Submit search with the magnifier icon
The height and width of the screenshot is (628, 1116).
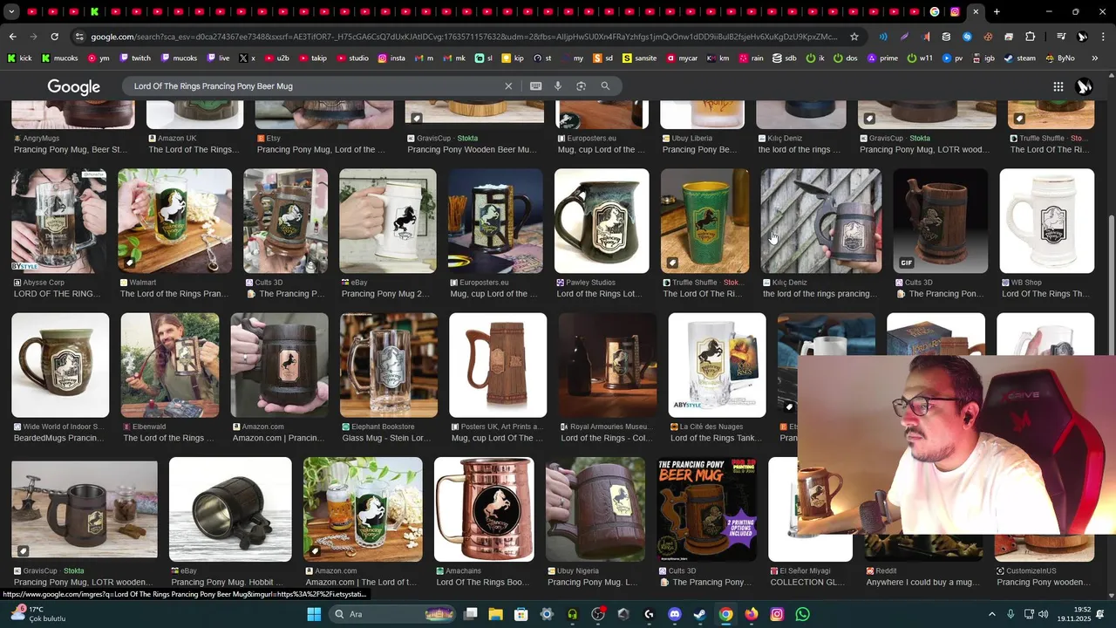[605, 86]
